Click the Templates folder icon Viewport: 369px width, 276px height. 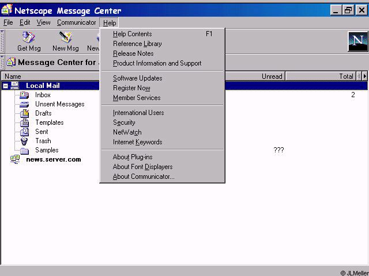pyautogui.click(x=24, y=122)
